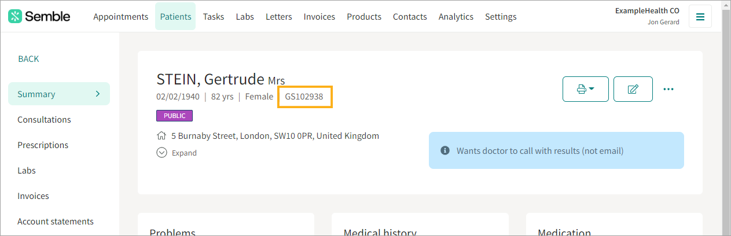Image resolution: width=731 pixels, height=236 pixels.
Task: Click patient ID GS102938
Action: (304, 97)
